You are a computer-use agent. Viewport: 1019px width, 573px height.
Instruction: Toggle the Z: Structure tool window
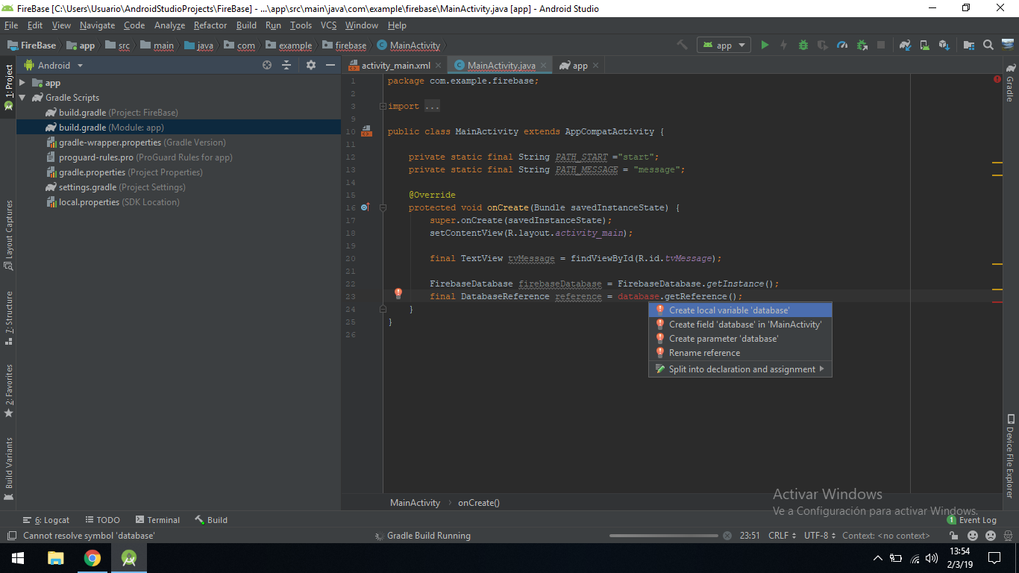tap(8, 319)
